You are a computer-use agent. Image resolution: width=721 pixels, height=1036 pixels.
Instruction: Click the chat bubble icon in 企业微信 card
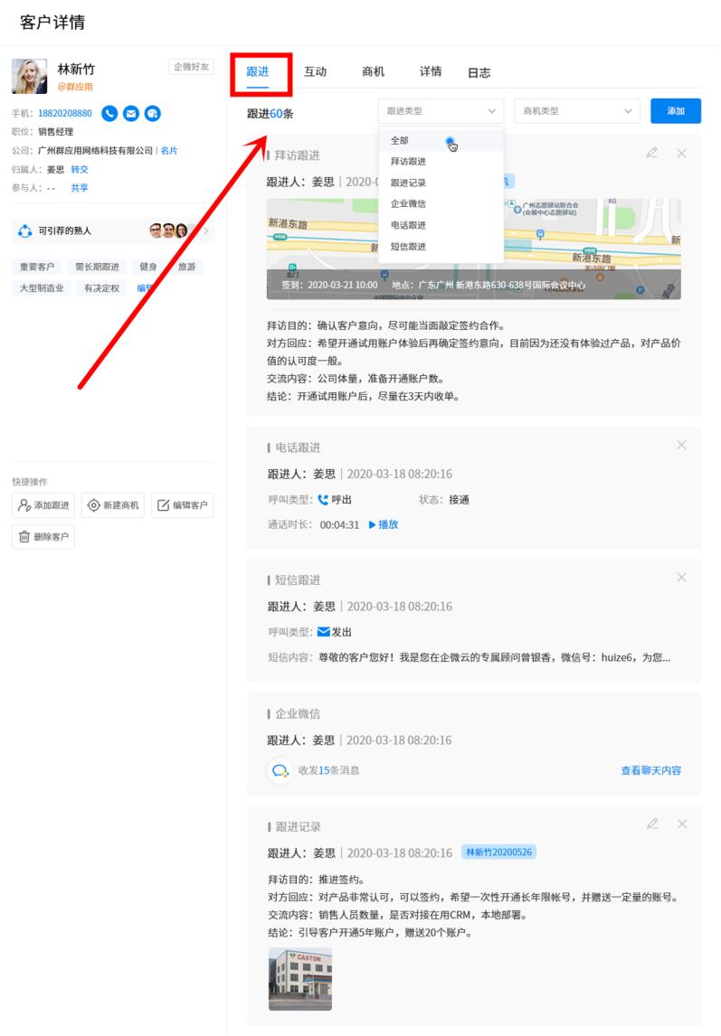(280, 770)
